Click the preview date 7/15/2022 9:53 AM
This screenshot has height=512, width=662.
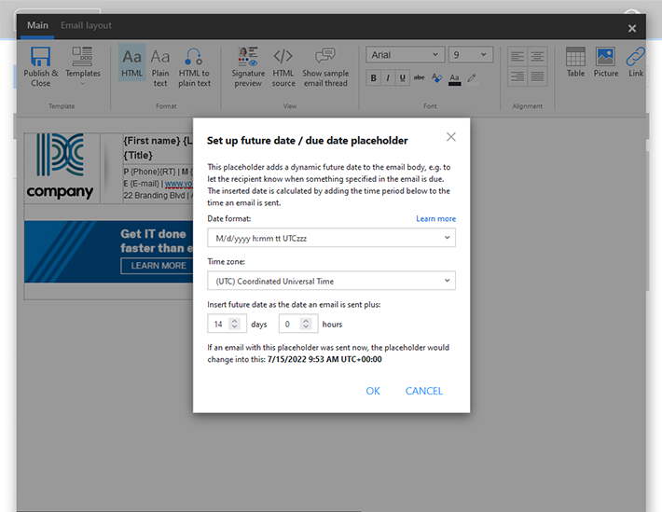[x=324, y=359]
